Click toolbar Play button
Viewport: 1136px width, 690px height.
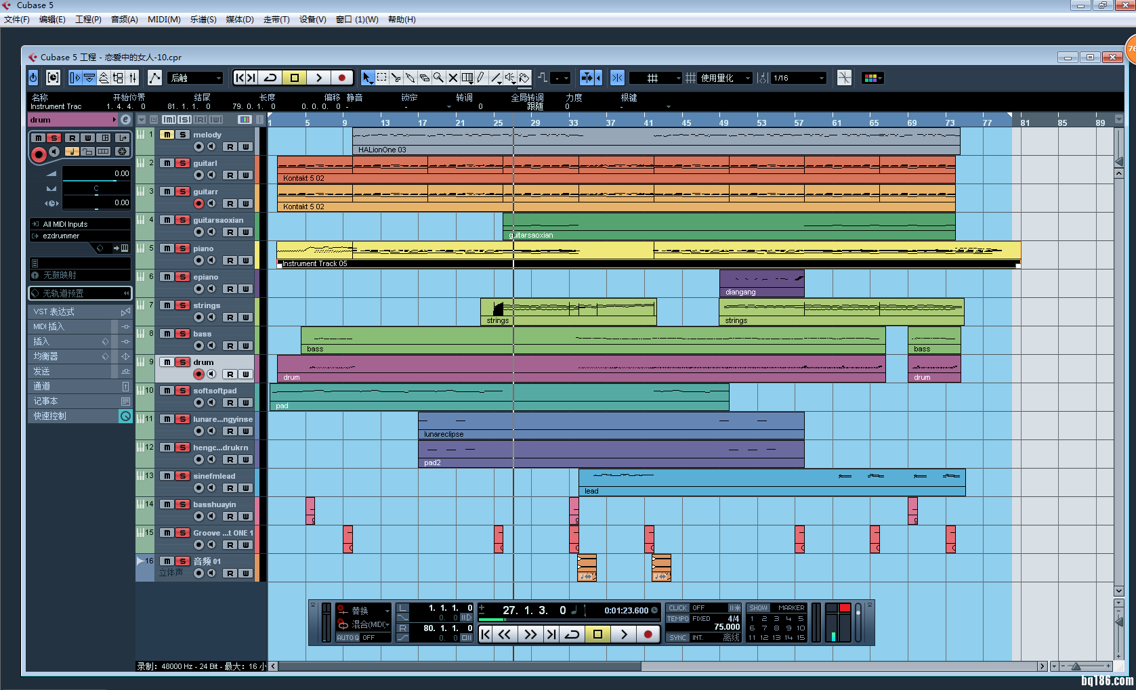[x=318, y=78]
